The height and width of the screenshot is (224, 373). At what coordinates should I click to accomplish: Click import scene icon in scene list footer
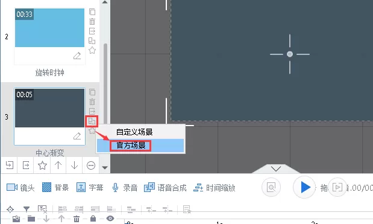pyautogui.click(x=10, y=165)
